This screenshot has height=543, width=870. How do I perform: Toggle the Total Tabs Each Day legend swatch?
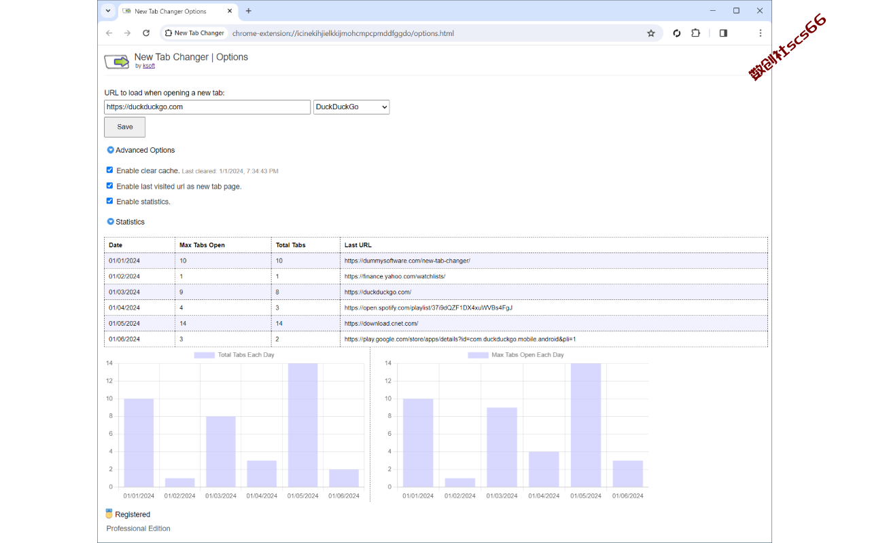coord(204,355)
